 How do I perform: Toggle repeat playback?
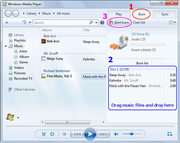pyautogui.click(x=52, y=134)
